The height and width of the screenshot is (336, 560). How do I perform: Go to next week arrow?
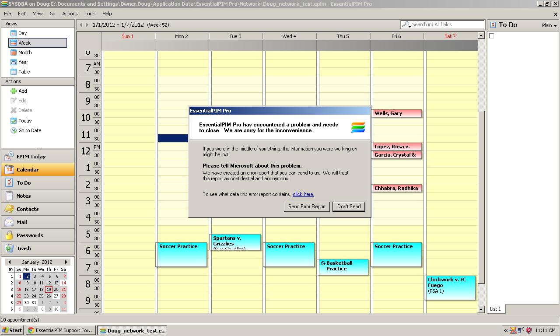(x=87, y=25)
